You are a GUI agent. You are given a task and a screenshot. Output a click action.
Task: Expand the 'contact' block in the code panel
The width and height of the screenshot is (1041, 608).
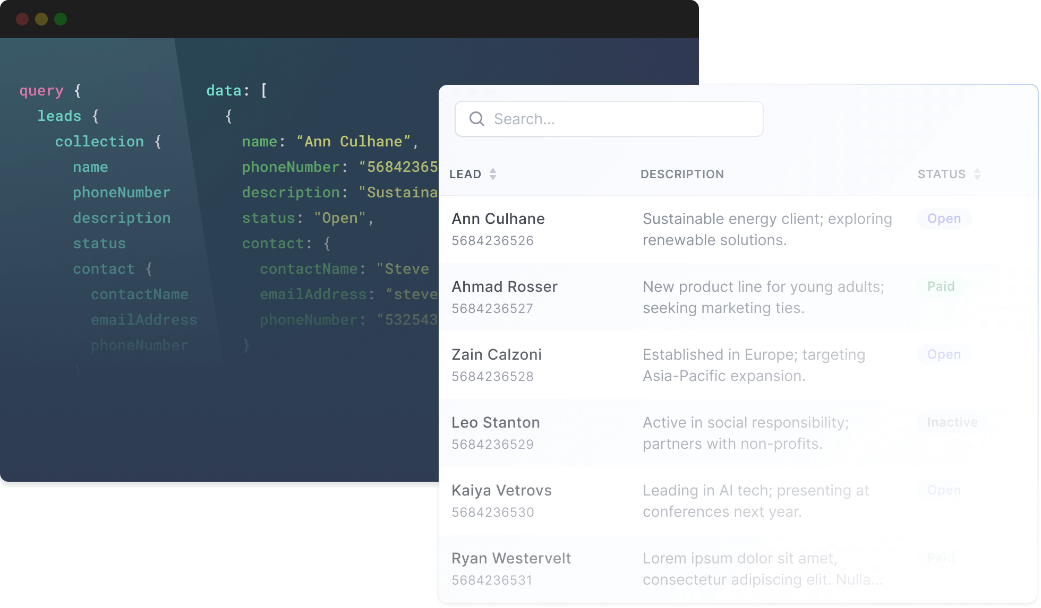pos(104,268)
